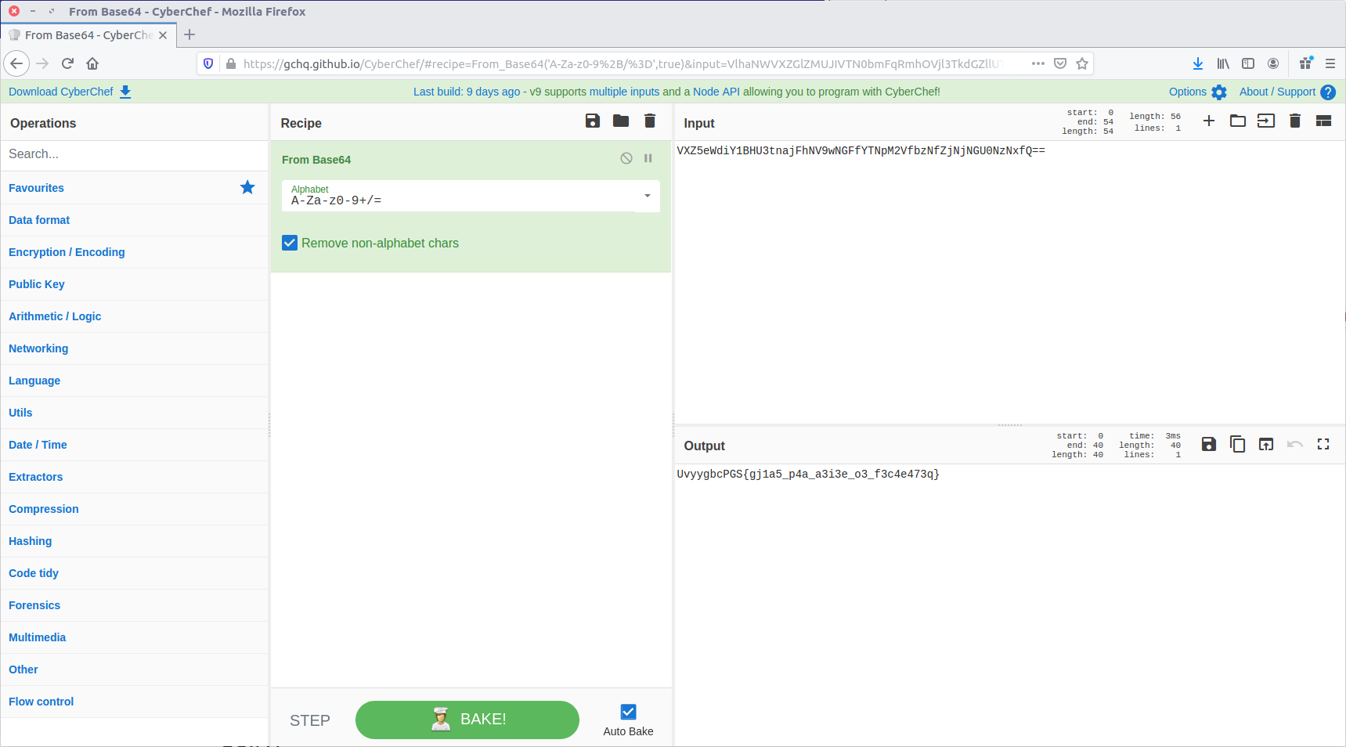Click the green BAKE! button
This screenshot has height=747, width=1346.
[x=467, y=720]
